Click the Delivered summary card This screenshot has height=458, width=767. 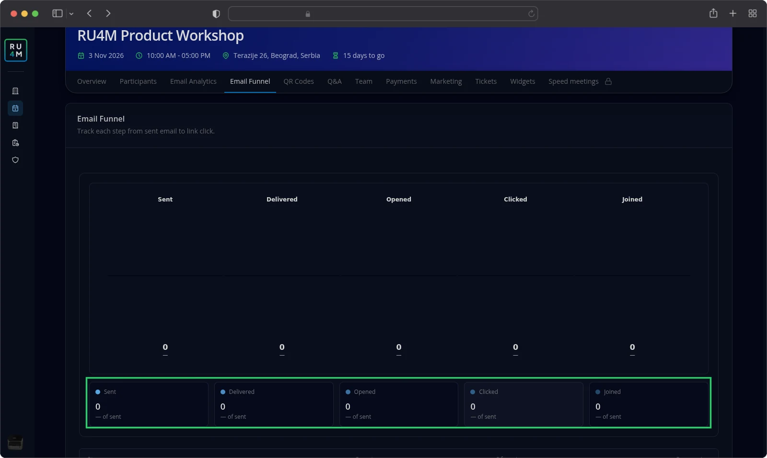click(x=274, y=404)
